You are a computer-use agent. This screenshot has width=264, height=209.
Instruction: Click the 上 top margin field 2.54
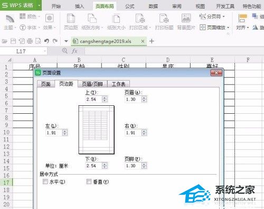[x=94, y=99]
